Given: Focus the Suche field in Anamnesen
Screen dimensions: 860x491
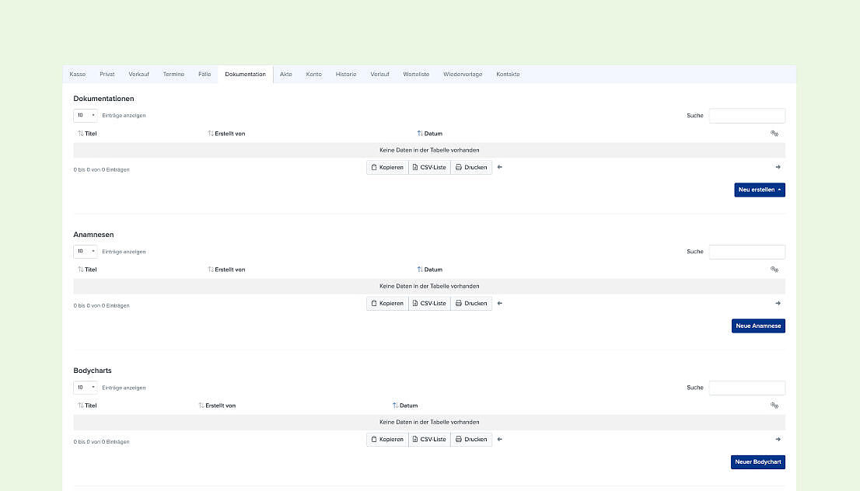Looking at the screenshot, I should tap(747, 252).
